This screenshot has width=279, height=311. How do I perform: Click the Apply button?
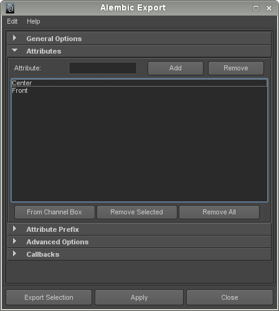(139, 297)
